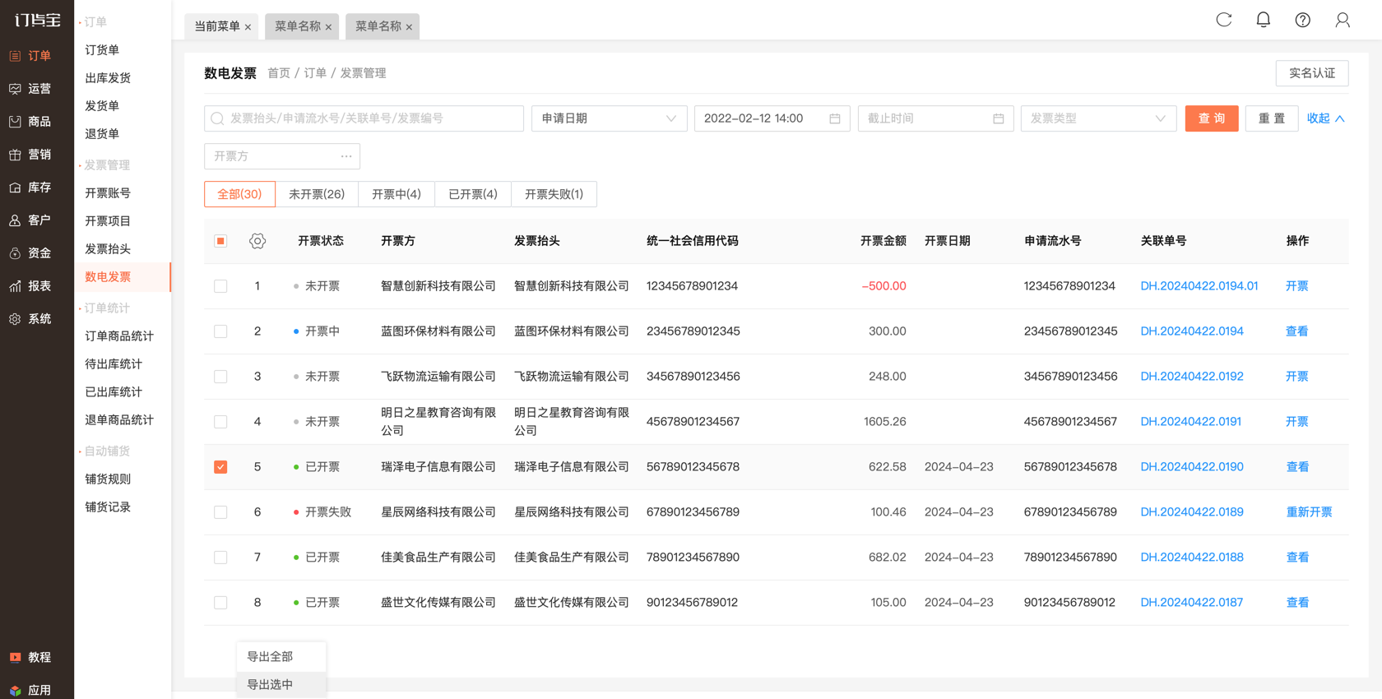Uncheck row 5 瑞泽电子信息有限公司 checkbox
Image resolution: width=1382 pixels, height=699 pixels.
220,467
